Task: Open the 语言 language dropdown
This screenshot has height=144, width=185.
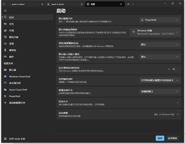Action: click(160, 45)
